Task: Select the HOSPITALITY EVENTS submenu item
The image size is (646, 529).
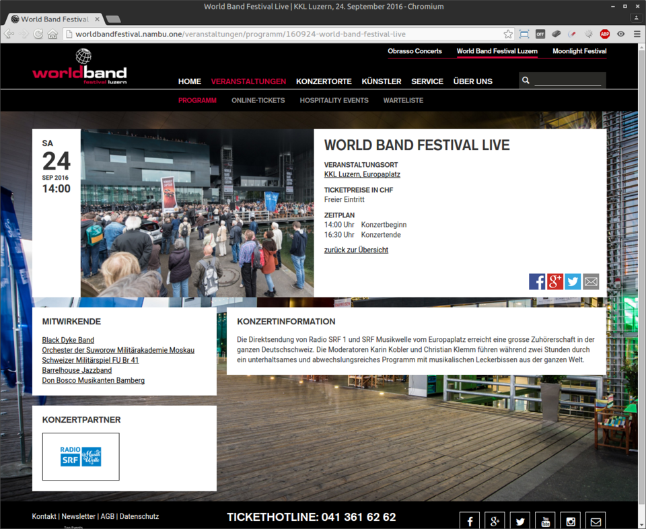Action: [334, 100]
